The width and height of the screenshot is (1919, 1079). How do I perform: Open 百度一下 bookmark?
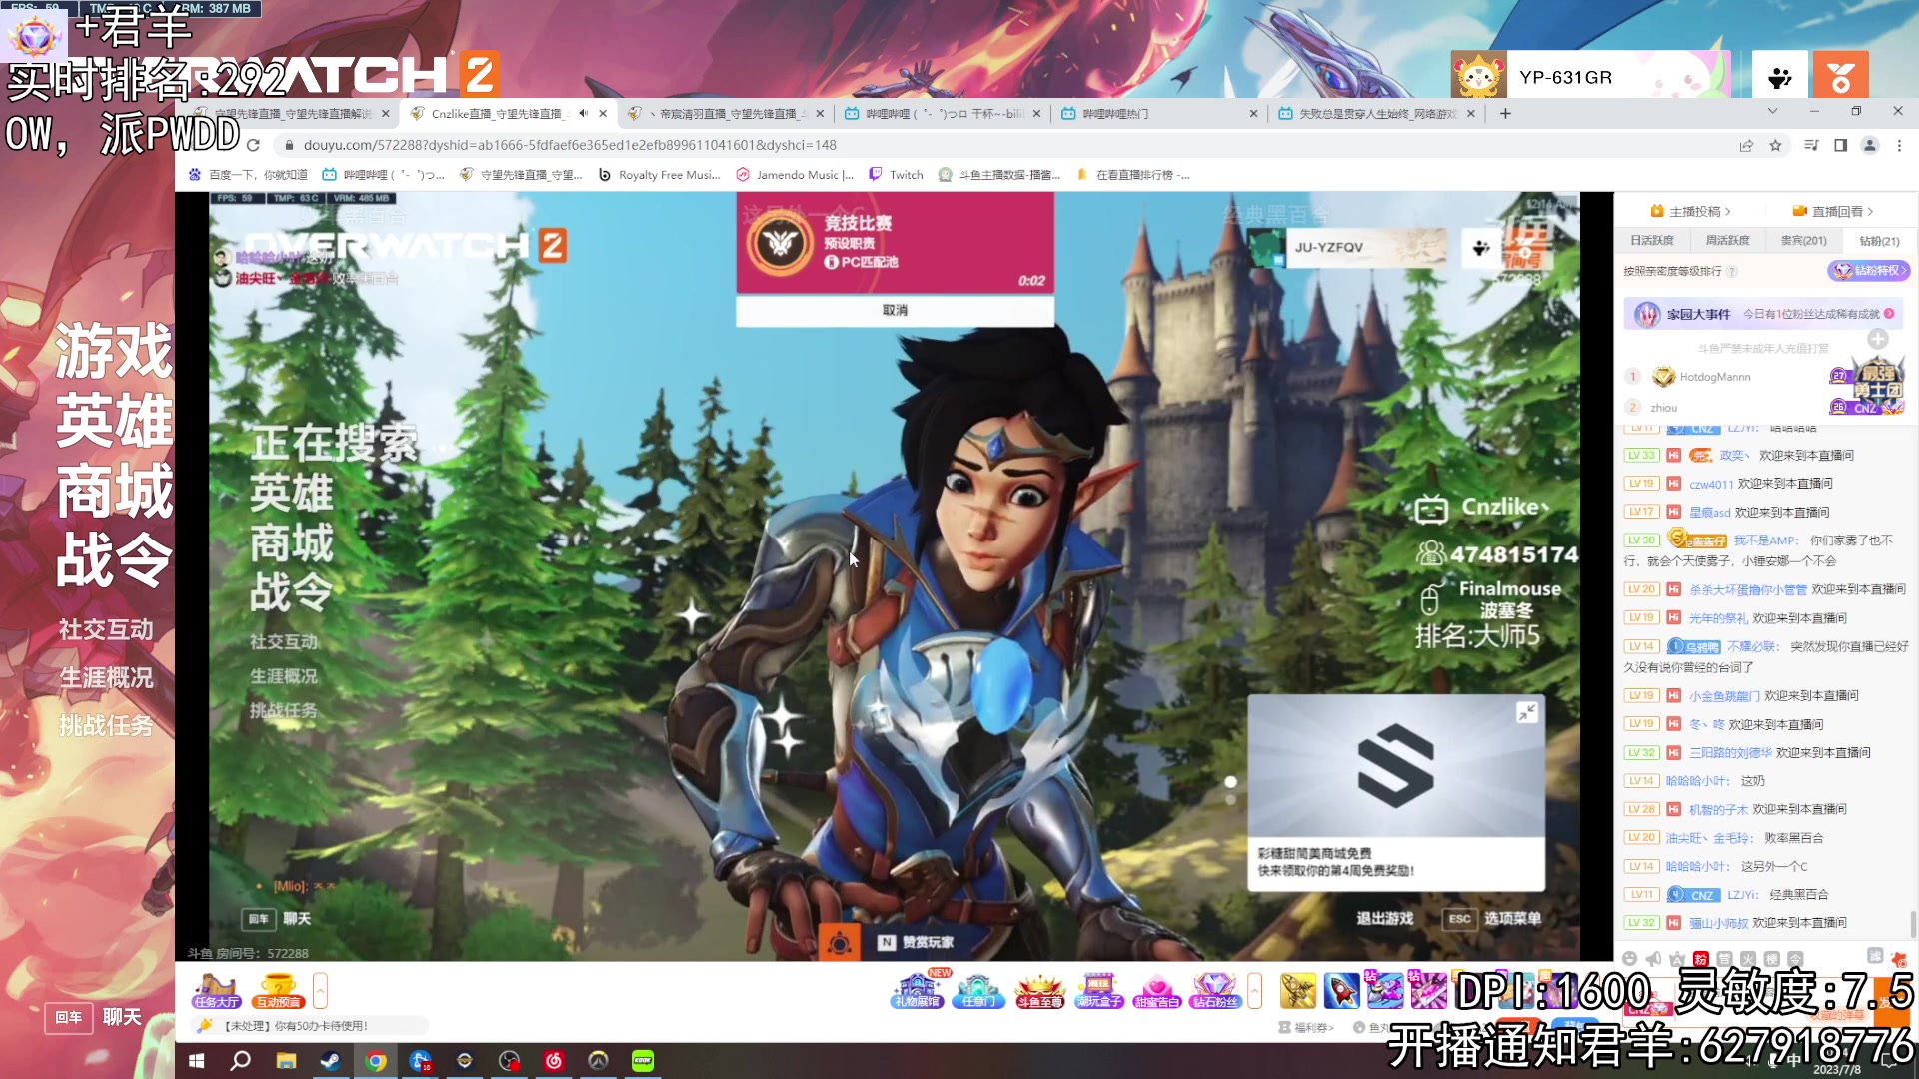click(248, 174)
